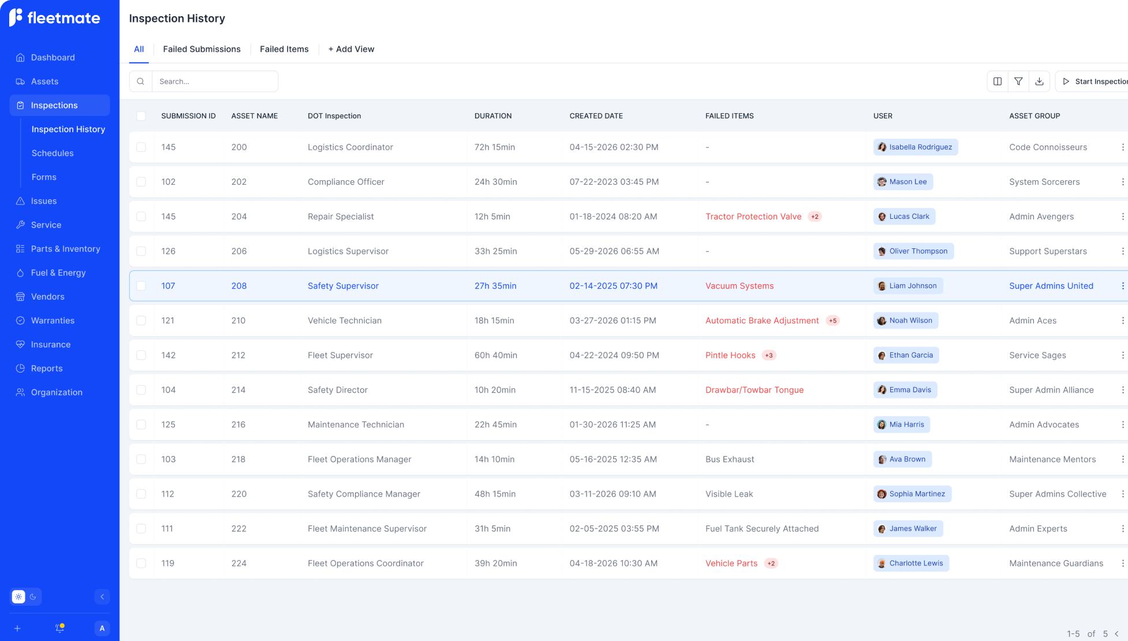Click the notifications bell icon
1128x641 pixels.
59,628
